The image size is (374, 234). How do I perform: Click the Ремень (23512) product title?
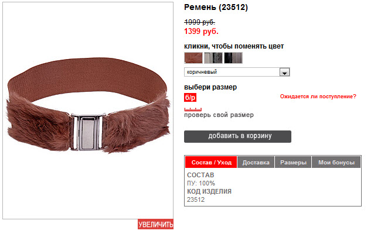(x=216, y=7)
